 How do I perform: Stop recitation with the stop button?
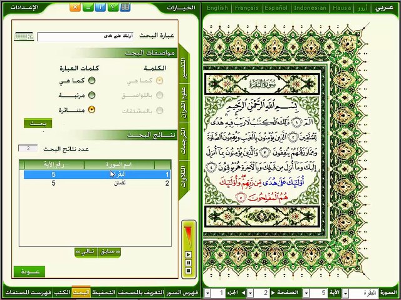tap(188, 271)
